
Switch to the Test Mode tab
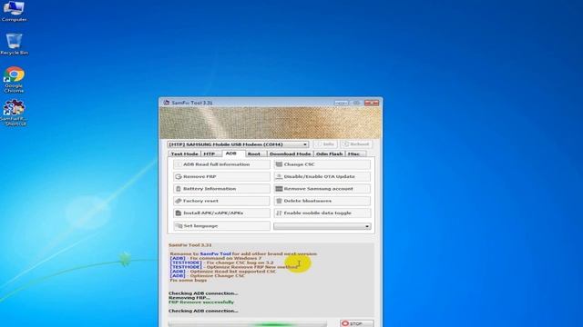pyautogui.click(x=184, y=154)
